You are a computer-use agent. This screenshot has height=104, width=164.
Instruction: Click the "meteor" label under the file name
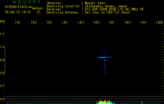[38, 8]
